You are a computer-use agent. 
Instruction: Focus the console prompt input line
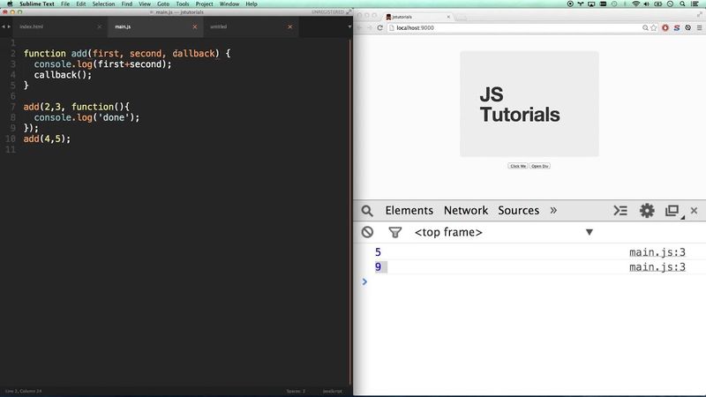click(x=536, y=281)
